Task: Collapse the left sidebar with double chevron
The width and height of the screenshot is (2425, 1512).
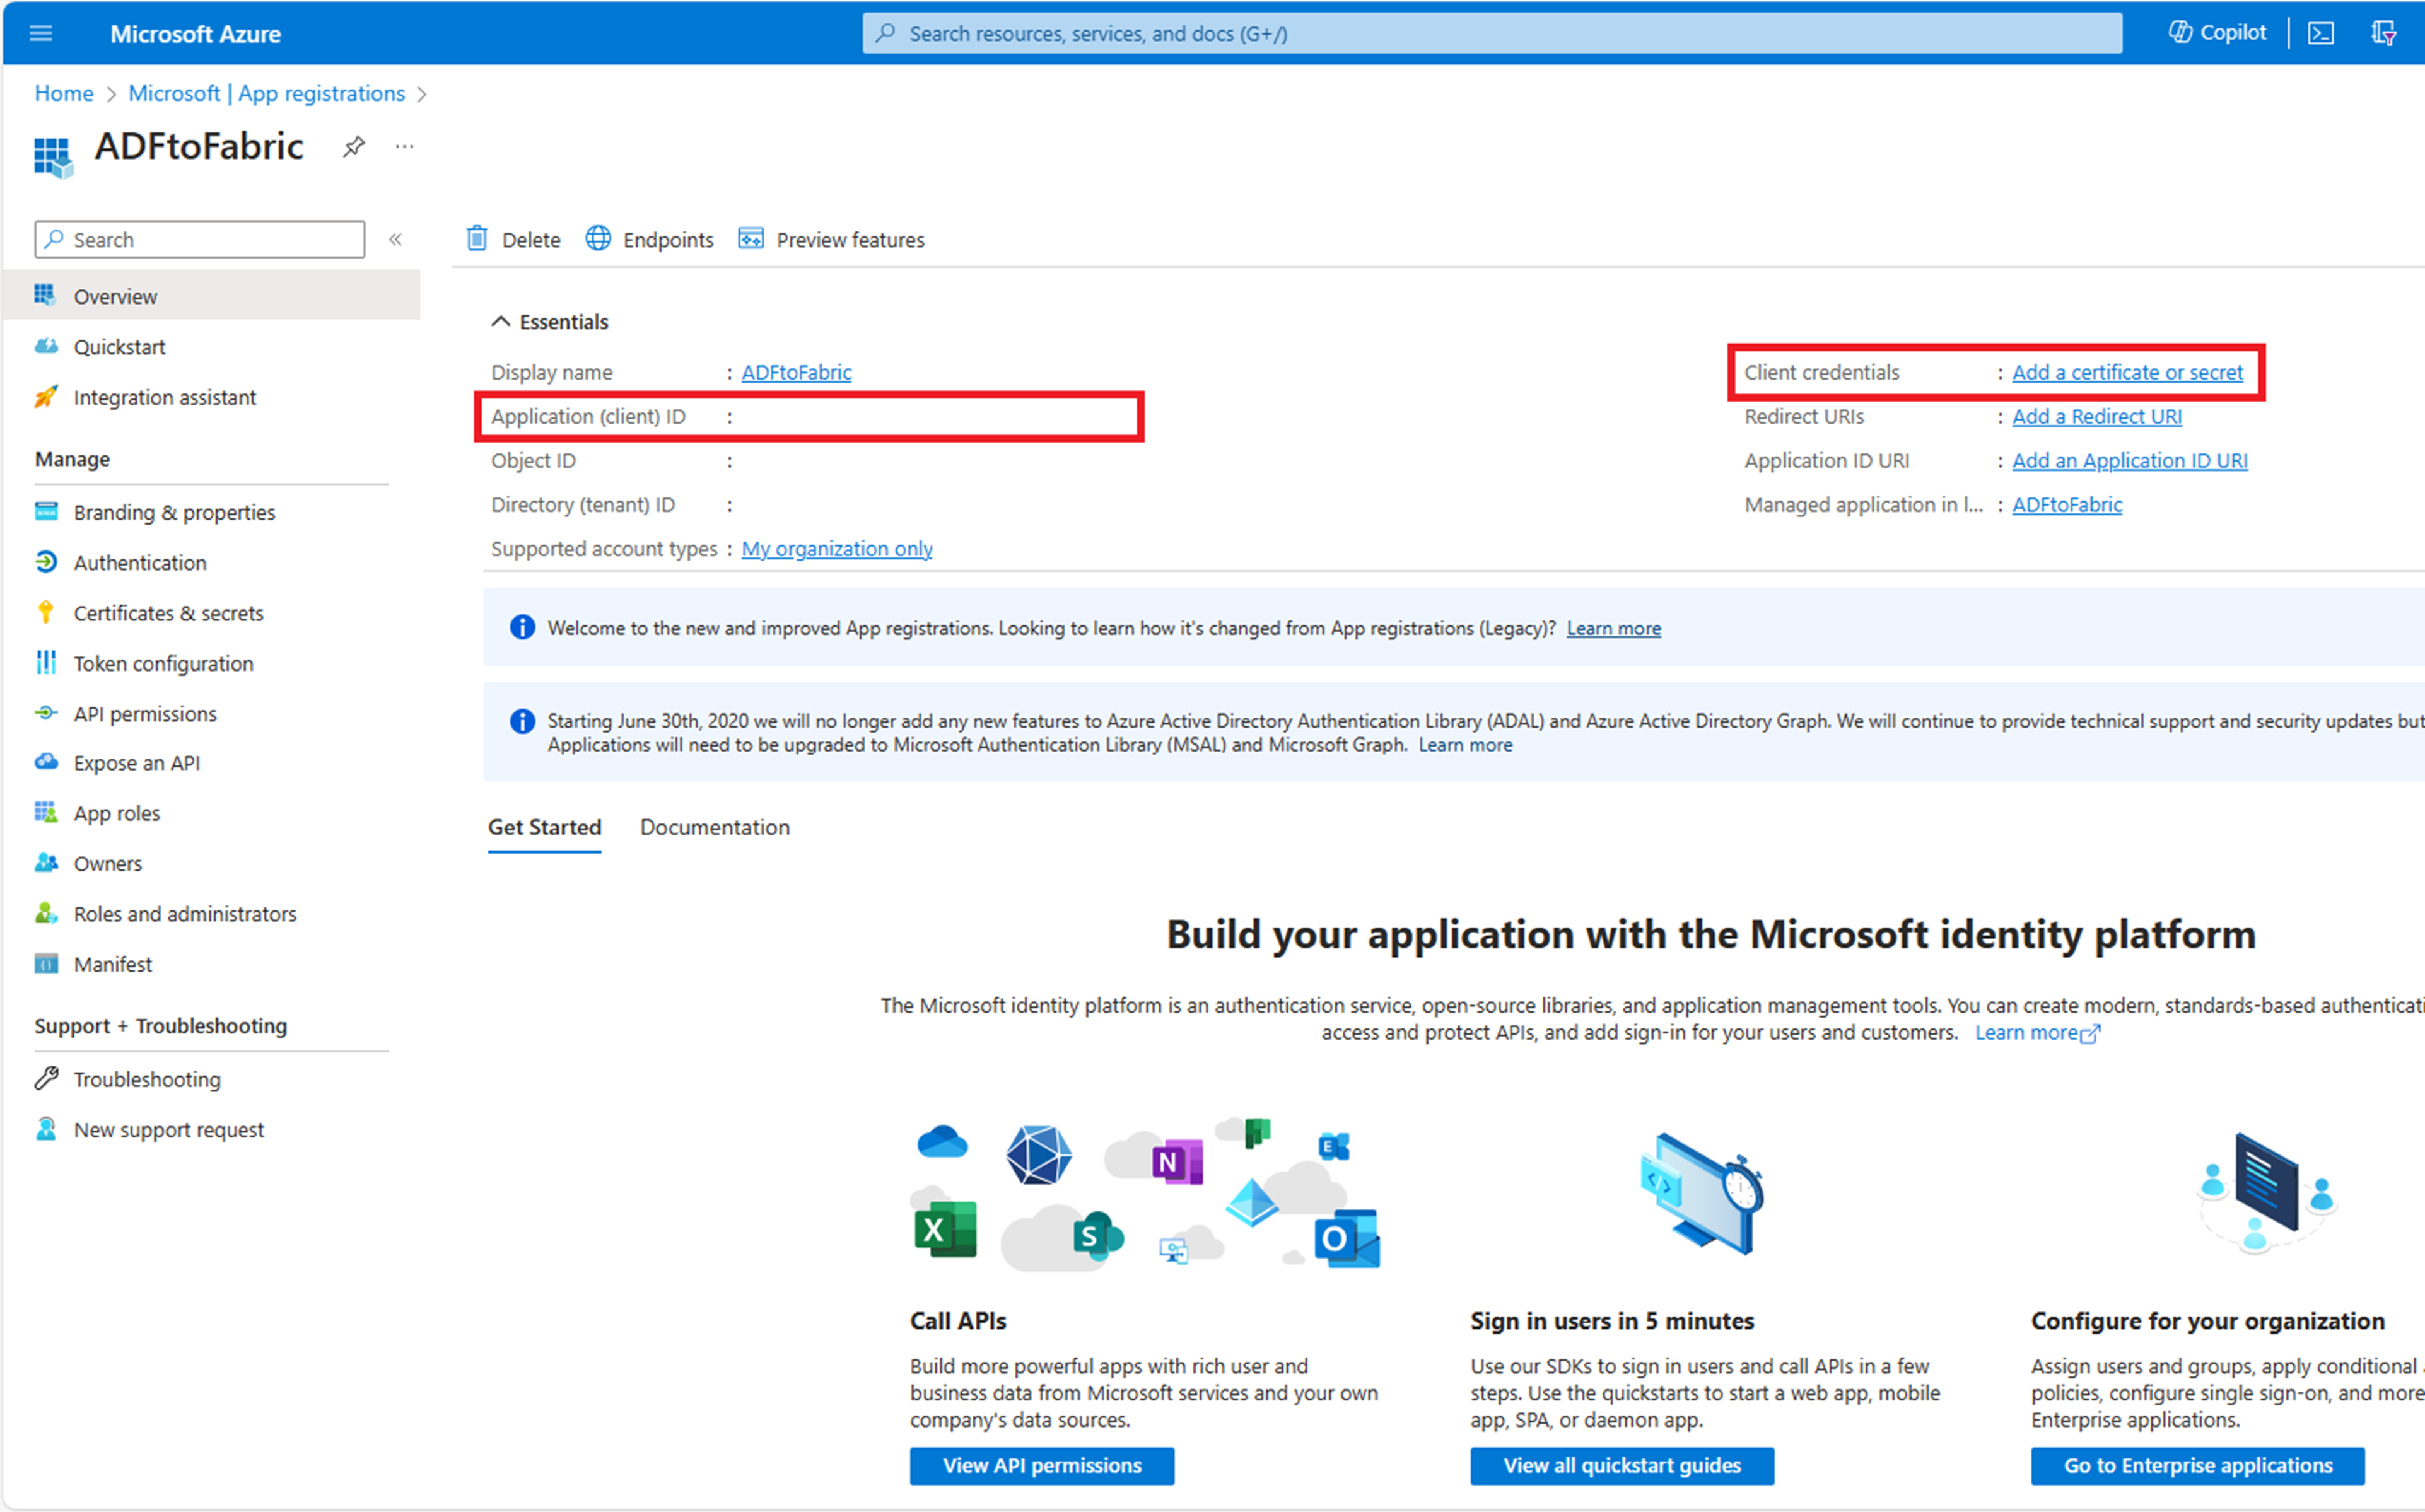Action: (x=396, y=239)
